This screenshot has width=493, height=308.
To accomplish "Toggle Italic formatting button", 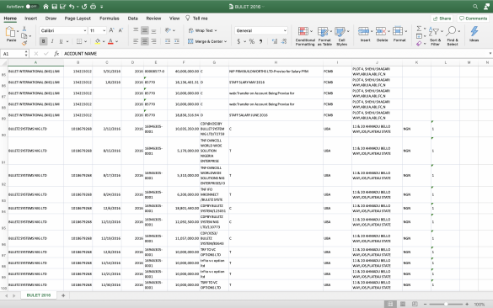I will point(52,41).
